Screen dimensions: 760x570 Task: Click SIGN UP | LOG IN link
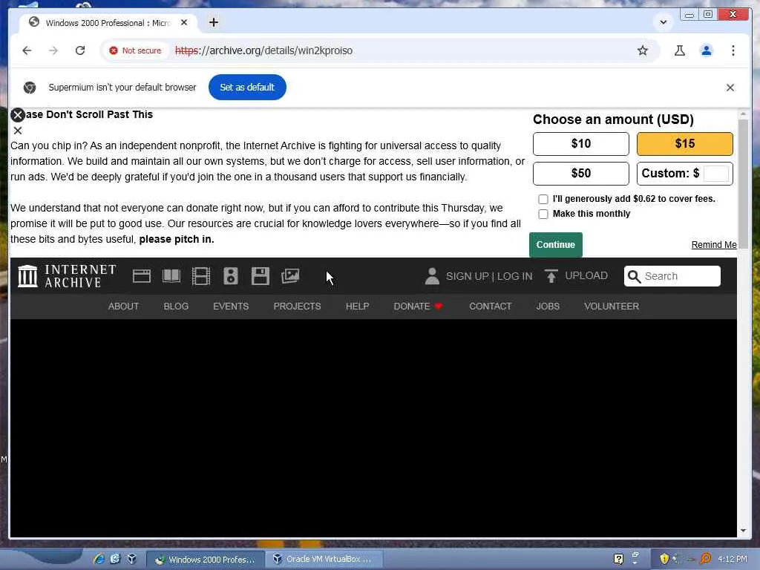point(488,276)
